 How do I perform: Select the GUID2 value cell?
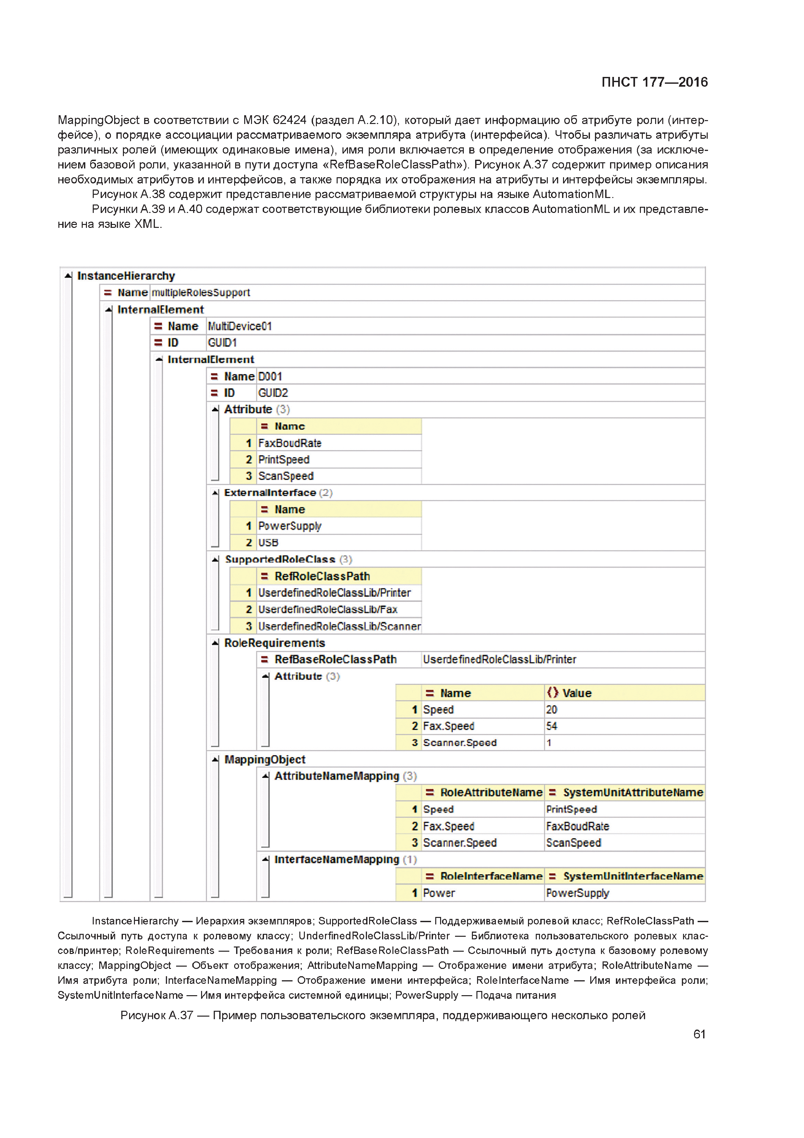(x=481, y=393)
